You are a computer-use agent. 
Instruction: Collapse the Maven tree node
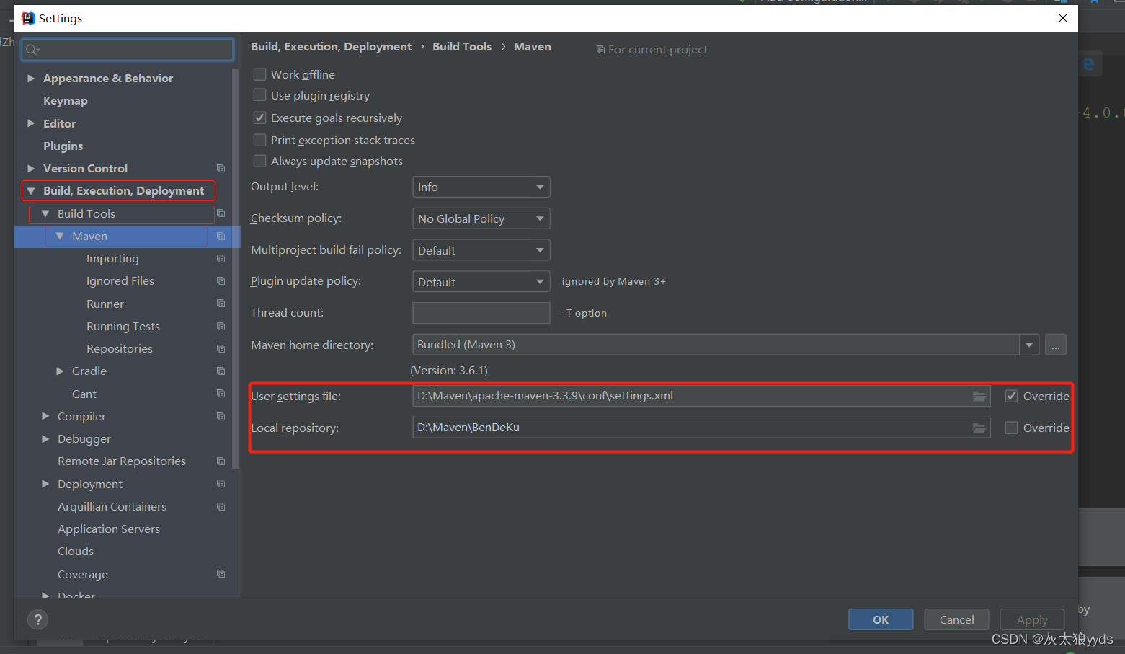click(x=60, y=236)
